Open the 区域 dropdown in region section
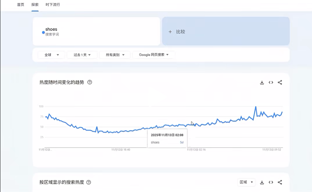The width and height of the screenshot is (312, 192). coord(246,182)
